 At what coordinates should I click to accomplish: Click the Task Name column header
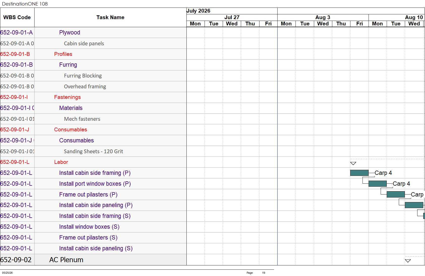(x=110, y=17)
